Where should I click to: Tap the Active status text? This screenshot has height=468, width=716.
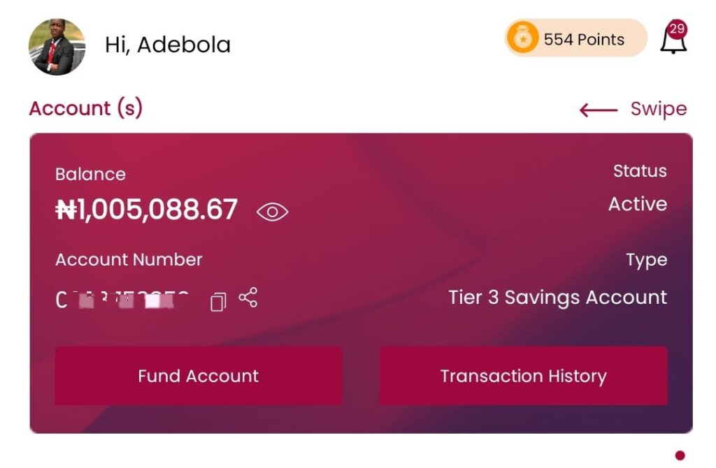tap(637, 204)
